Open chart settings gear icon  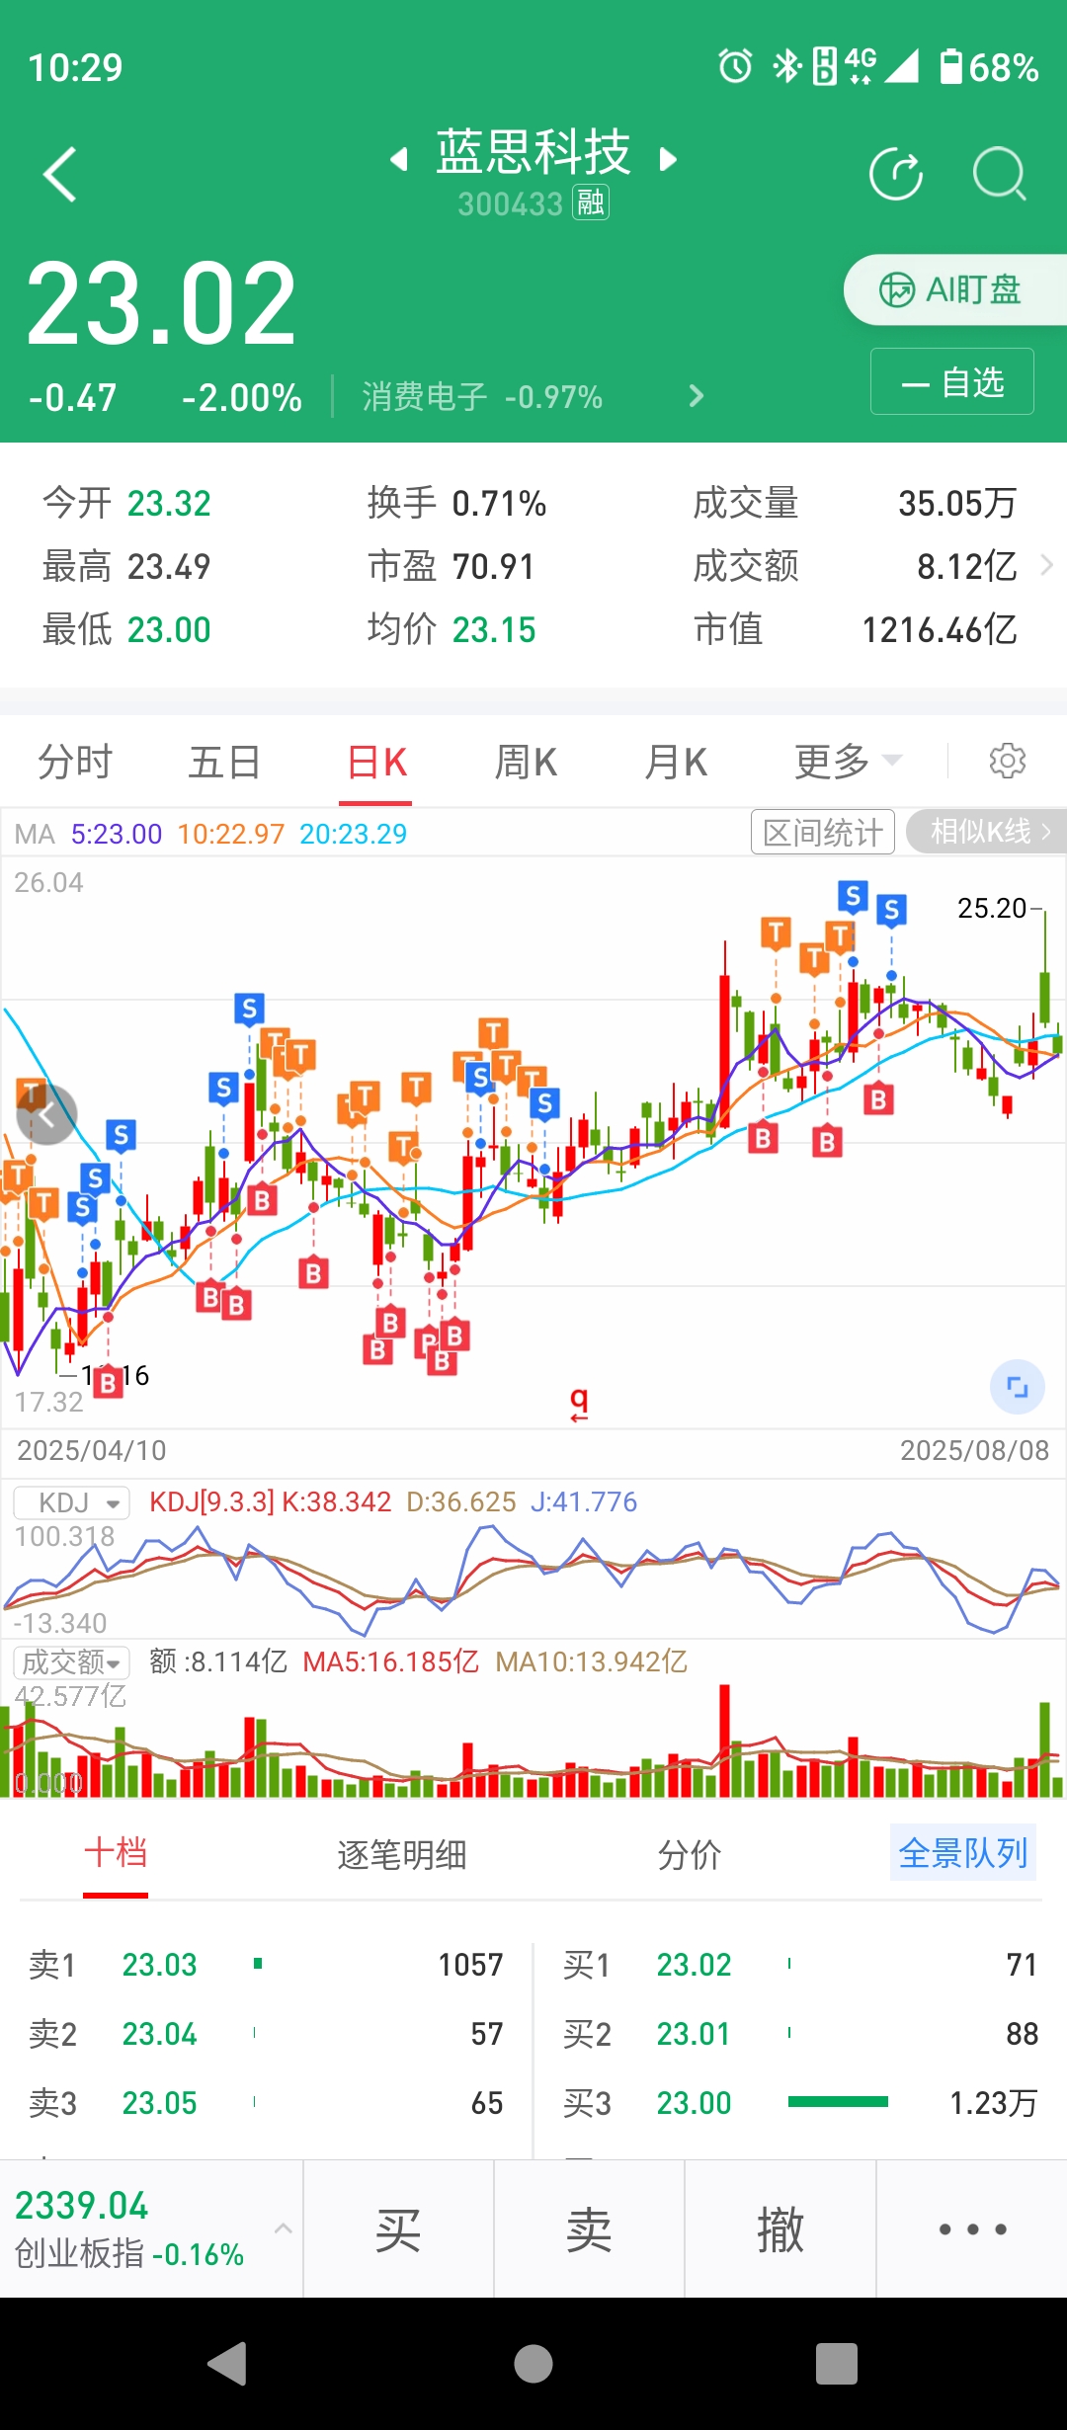click(1008, 761)
